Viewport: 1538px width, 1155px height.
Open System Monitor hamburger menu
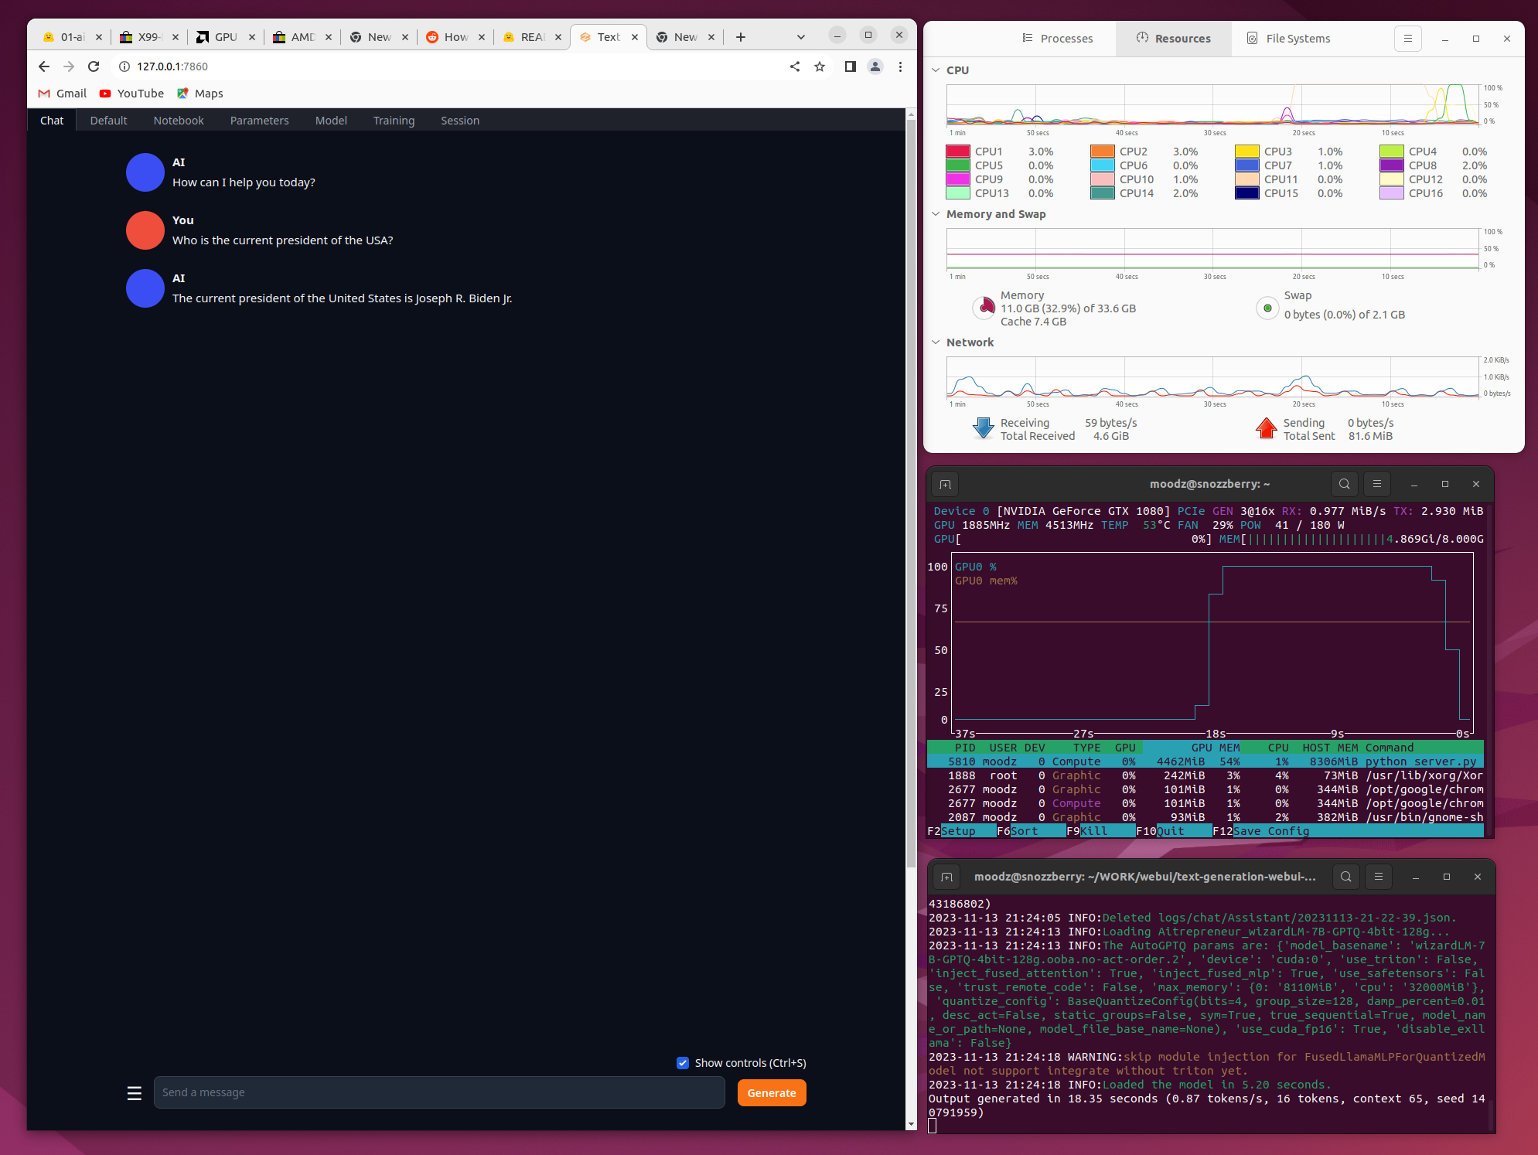pyautogui.click(x=1407, y=39)
